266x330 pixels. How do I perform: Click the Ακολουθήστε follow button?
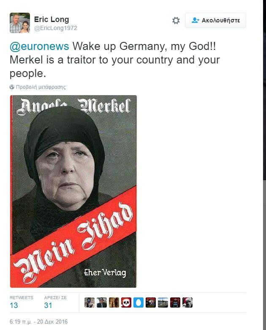tap(215, 20)
